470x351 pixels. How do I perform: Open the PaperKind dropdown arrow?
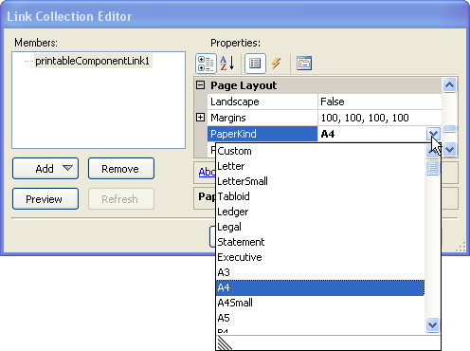click(433, 134)
